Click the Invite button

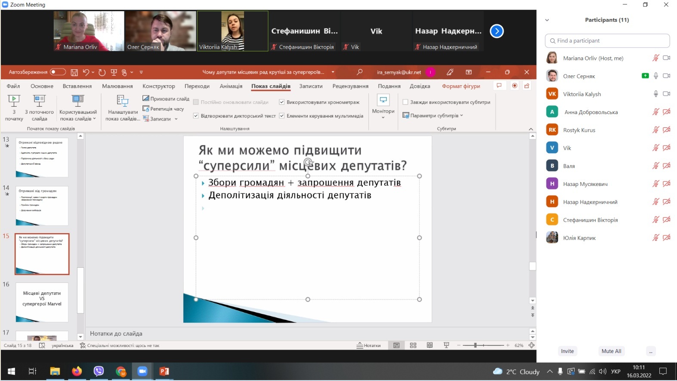567,351
